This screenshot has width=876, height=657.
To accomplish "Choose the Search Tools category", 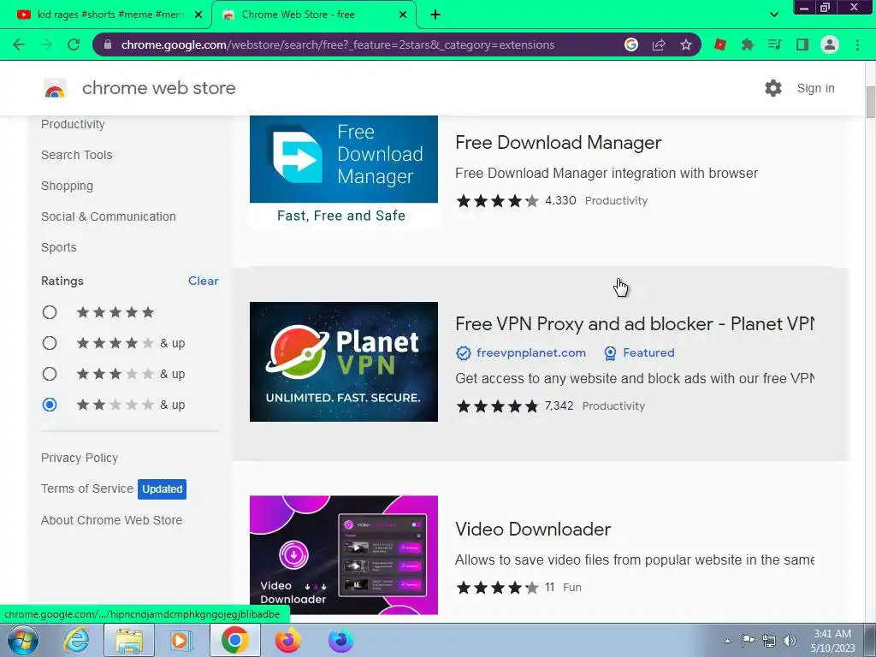I will pyautogui.click(x=76, y=155).
